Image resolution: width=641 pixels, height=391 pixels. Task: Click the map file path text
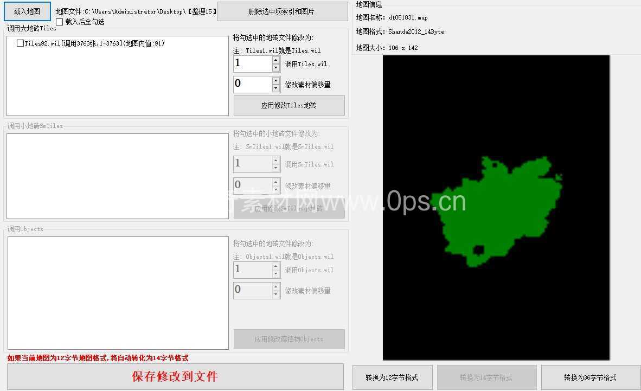point(136,11)
